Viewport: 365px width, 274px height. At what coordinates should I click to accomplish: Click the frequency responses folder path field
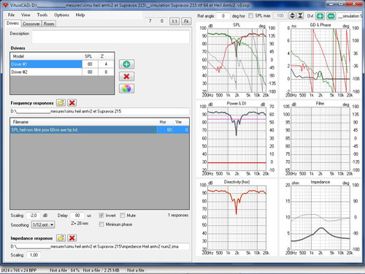coord(100,112)
